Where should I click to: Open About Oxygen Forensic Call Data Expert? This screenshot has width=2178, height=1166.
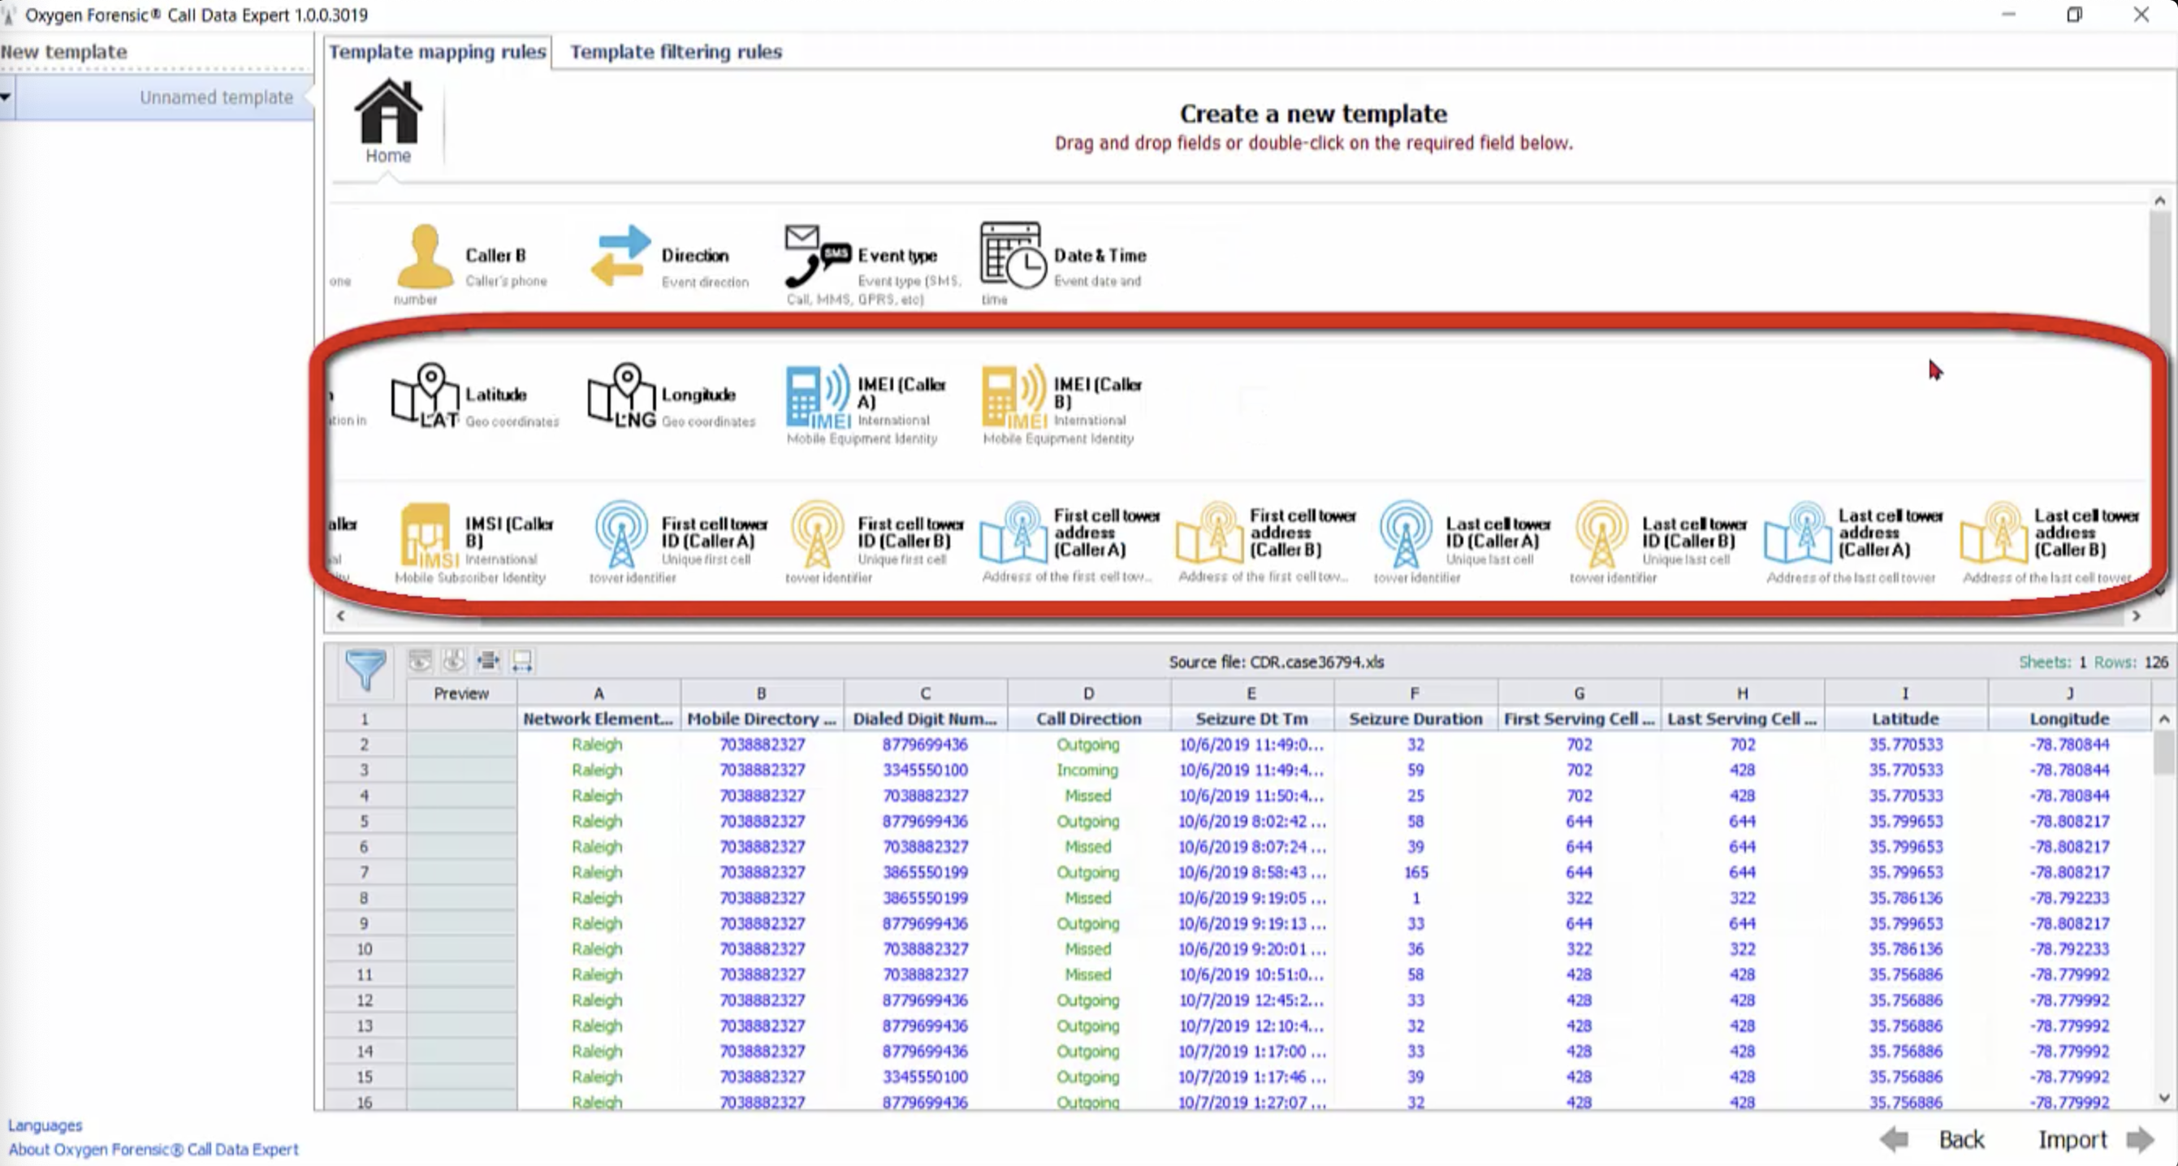pos(153,1149)
